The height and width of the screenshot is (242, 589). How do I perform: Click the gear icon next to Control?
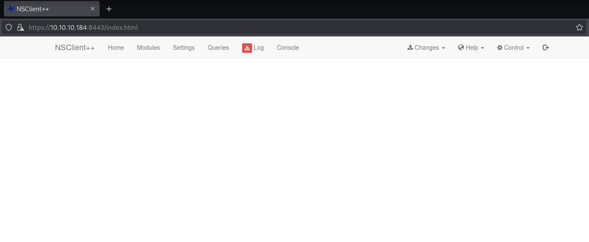tap(499, 48)
